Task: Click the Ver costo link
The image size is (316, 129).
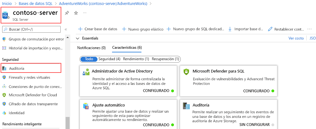Action: [x=296, y=38]
